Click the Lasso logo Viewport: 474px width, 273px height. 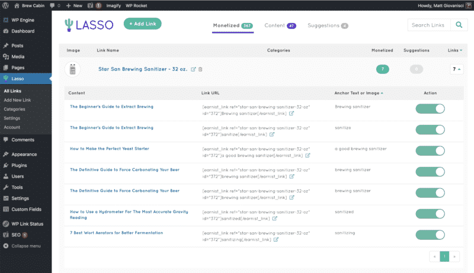89,25
